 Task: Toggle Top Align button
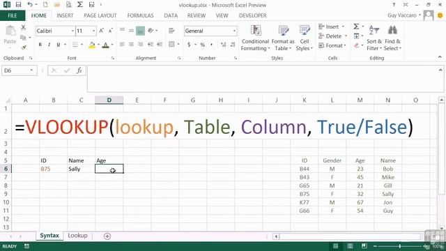pos(123,30)
